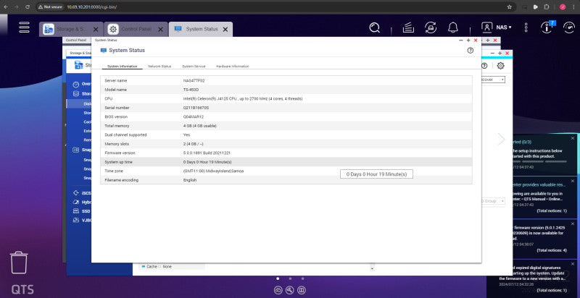Dismiss the firmware version available notification
Viewport: 580px width, 298px height.
[x=573, y=224]
